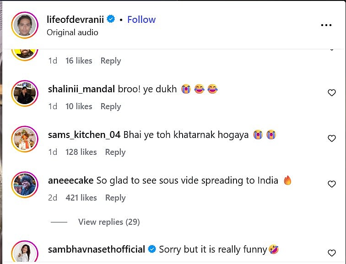View the 421 likes on aneeecake's comment
This screenshot has width=346, height=264.
81,198
